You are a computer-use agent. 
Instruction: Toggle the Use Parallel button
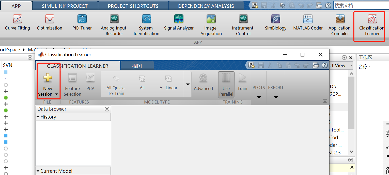tap(226, 84)
